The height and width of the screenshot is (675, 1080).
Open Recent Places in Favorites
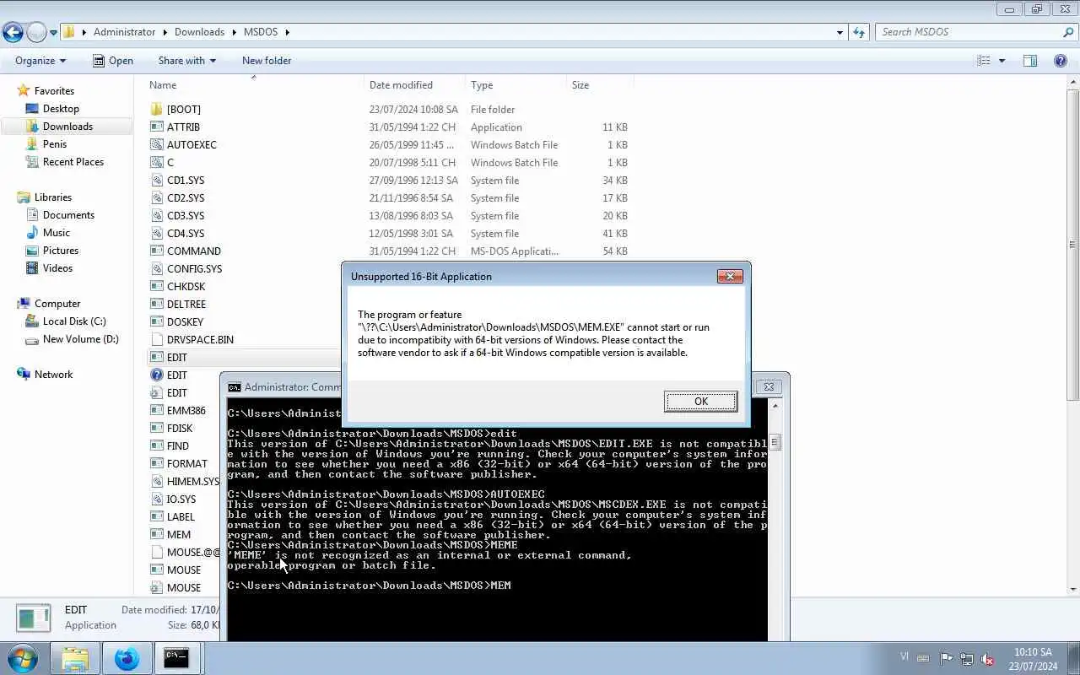[73, 162]
